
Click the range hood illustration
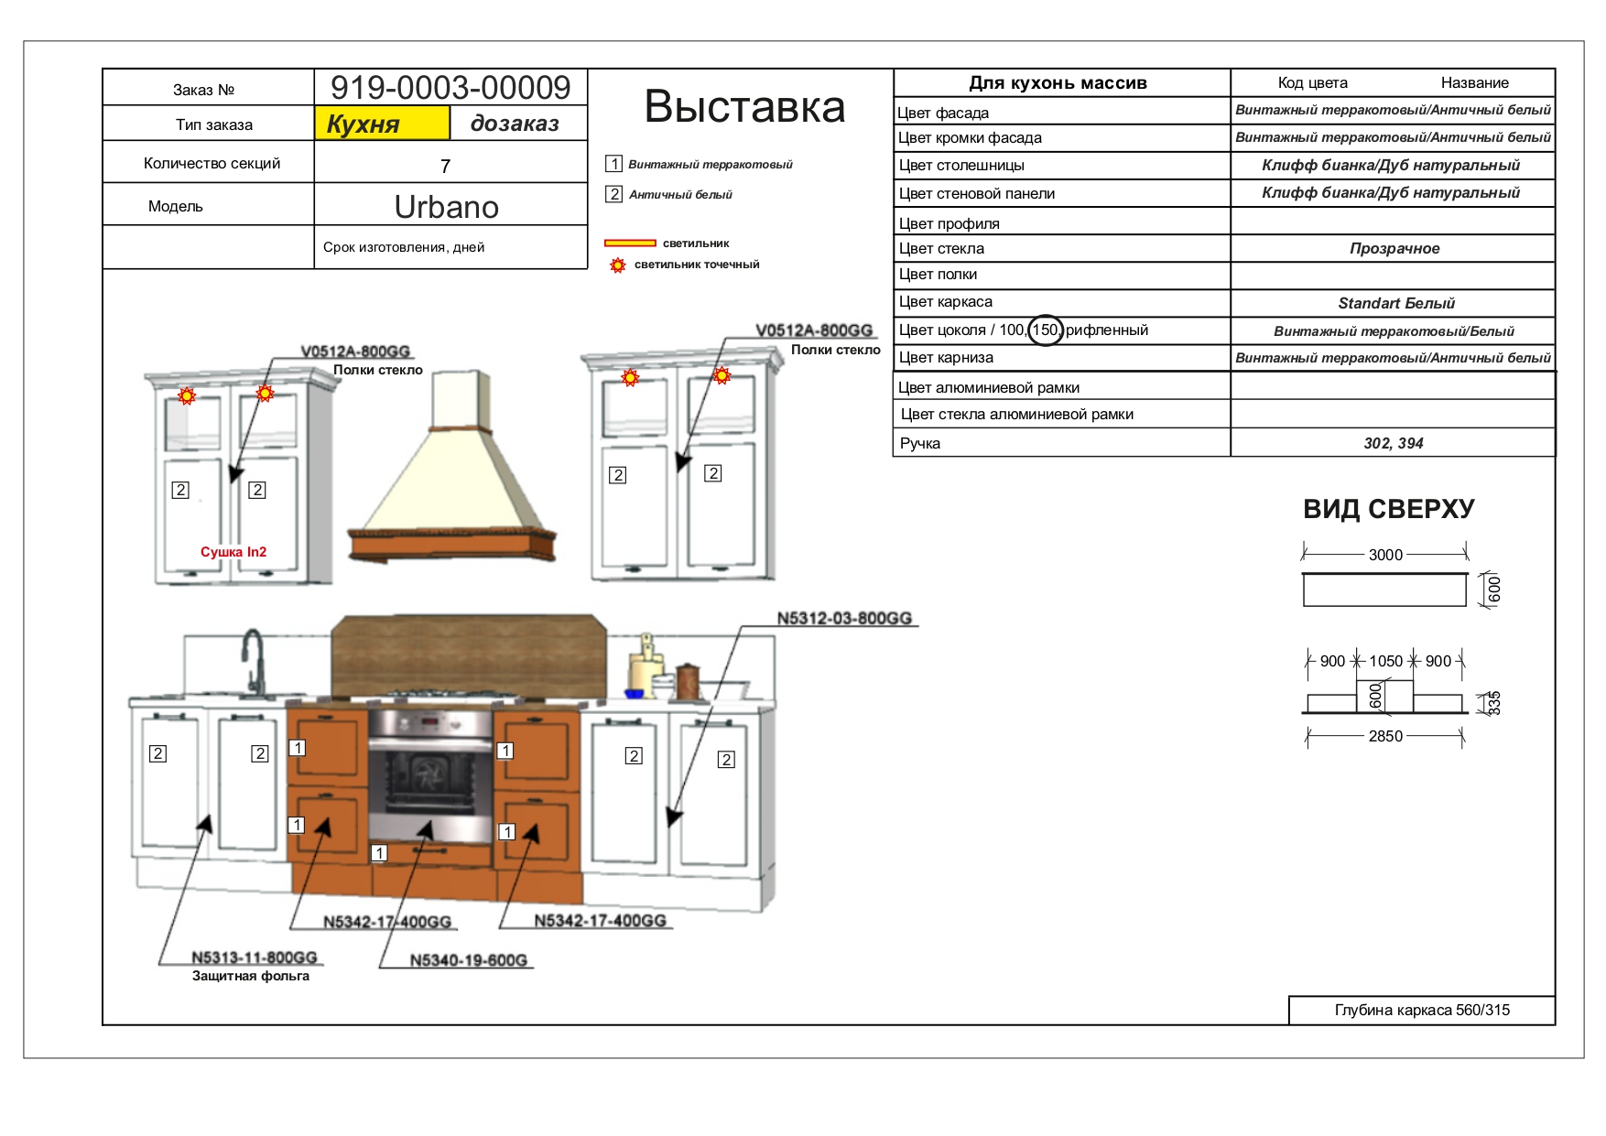[452, 476]
